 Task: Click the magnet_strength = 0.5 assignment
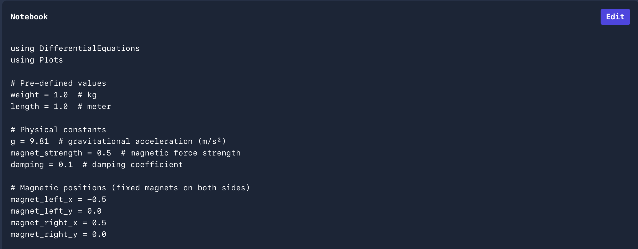click(61, 153)
